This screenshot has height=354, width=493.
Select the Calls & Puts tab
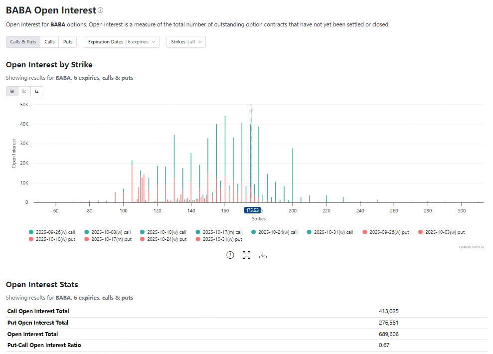coord(23,42)
